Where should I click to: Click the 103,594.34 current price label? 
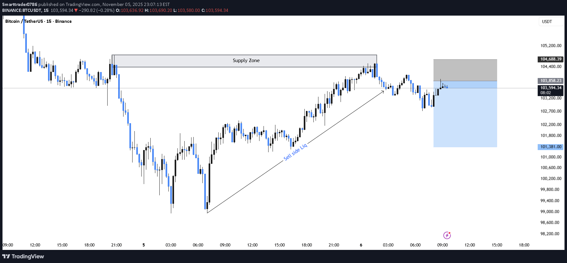550,88
